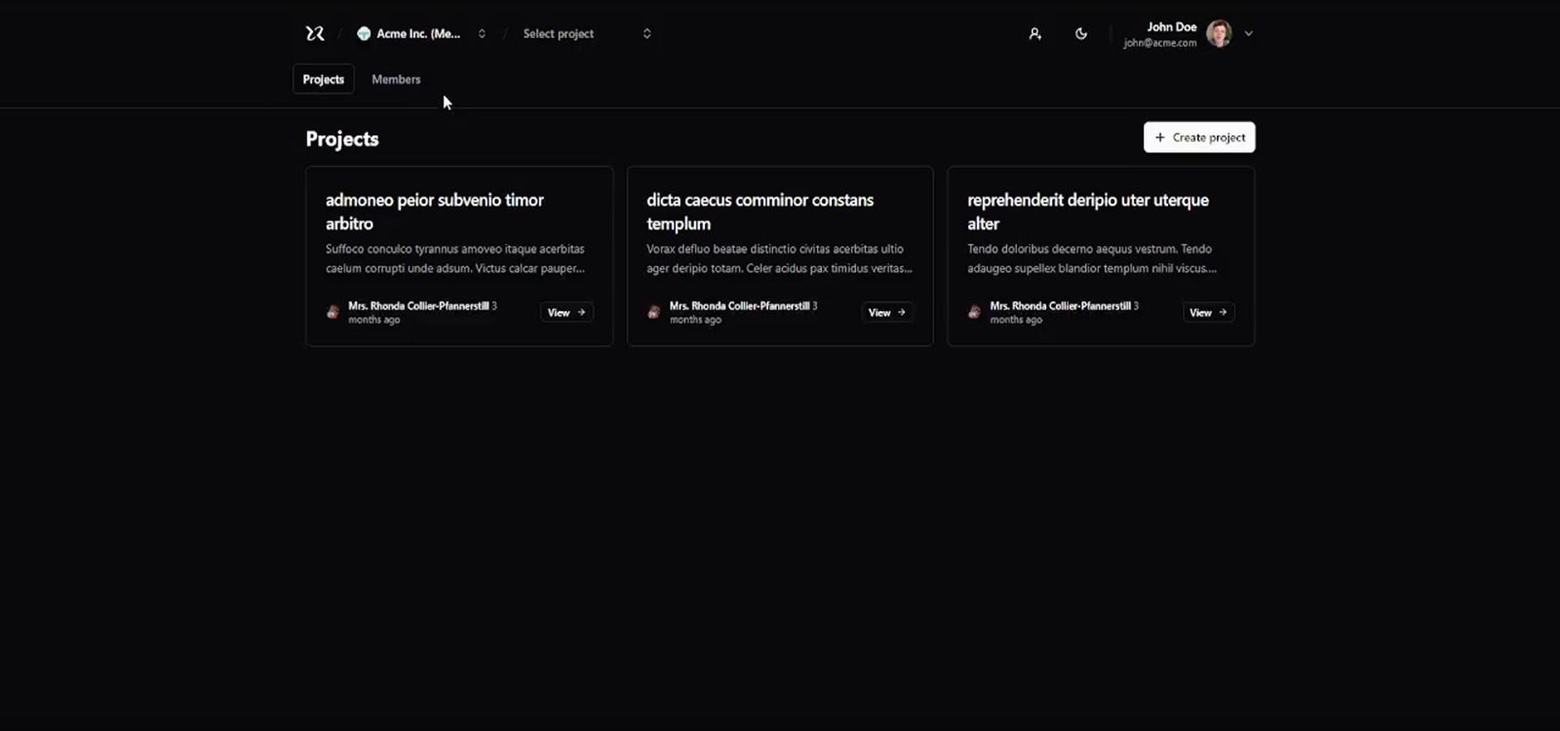This screenshot has height=731, width=1560.
Task: Click the plus icon in Create project
Action: pos(1160,137)
